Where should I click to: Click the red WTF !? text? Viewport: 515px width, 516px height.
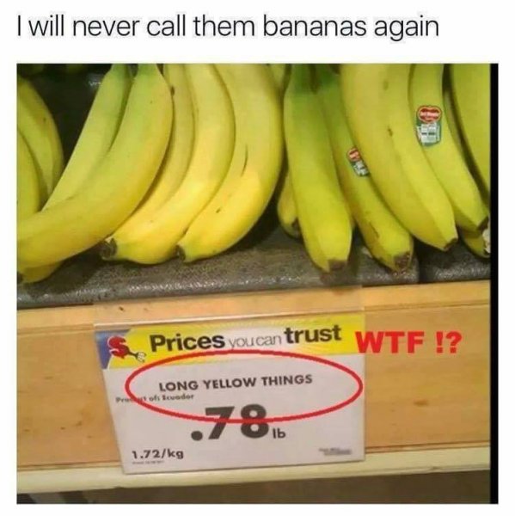tap(408, 343)
